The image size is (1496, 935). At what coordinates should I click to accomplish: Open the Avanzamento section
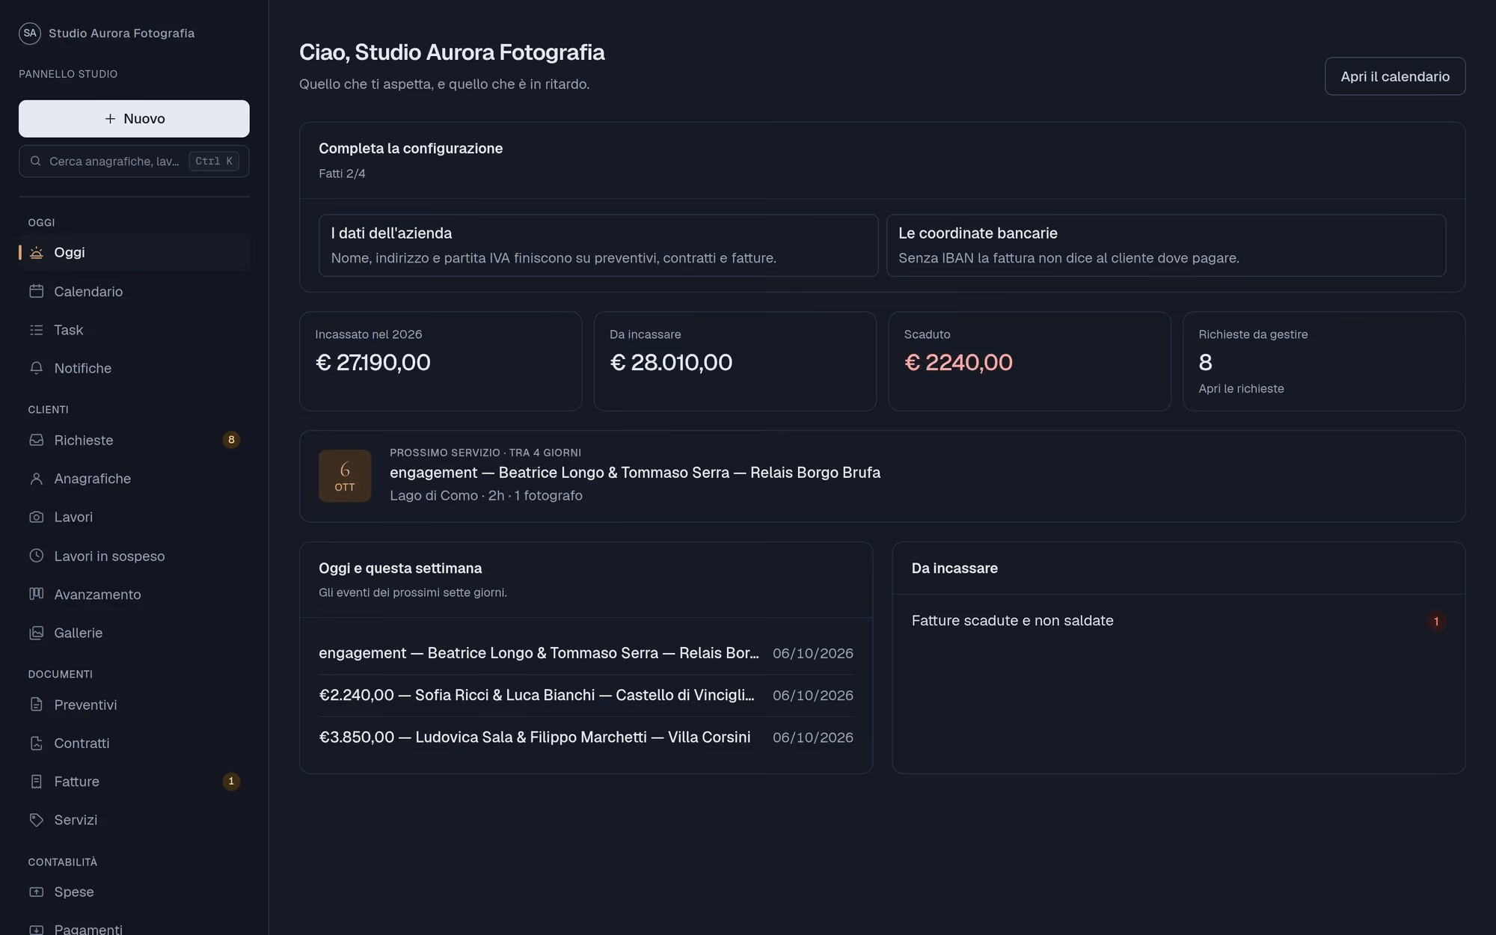134,594
